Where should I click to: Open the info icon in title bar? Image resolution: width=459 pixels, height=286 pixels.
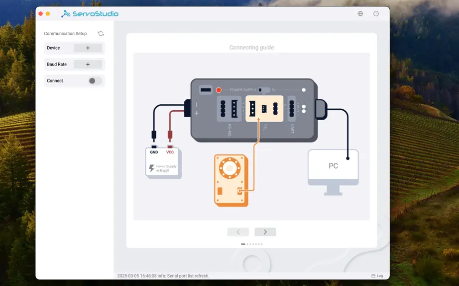coord(376,14)
